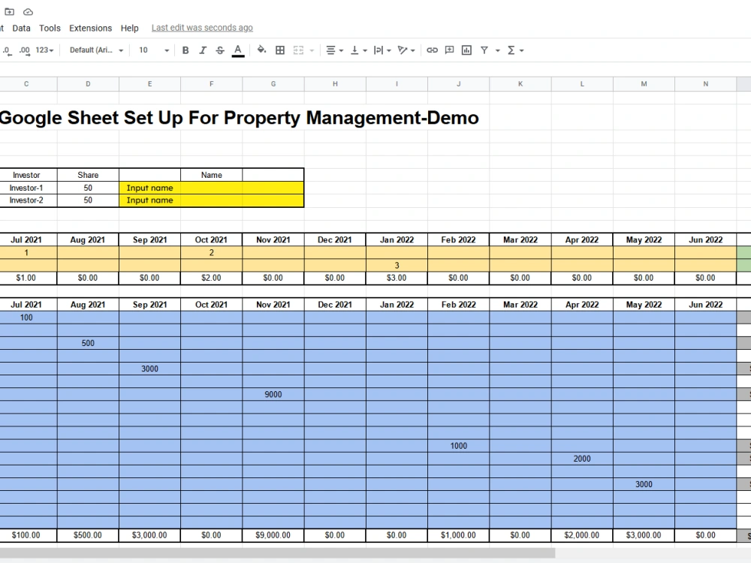Select column J header
This screenshot has width=751, height=563.
(458, 84)
